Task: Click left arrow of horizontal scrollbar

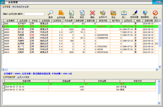Action: click(x=3, y=69)
